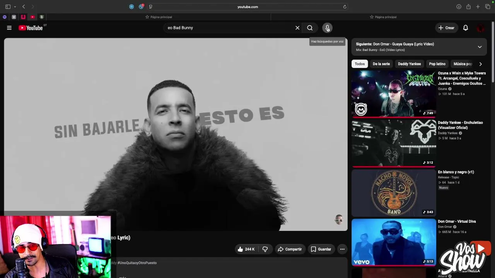Visit the Ozuna channel name

tap(442, 89)
